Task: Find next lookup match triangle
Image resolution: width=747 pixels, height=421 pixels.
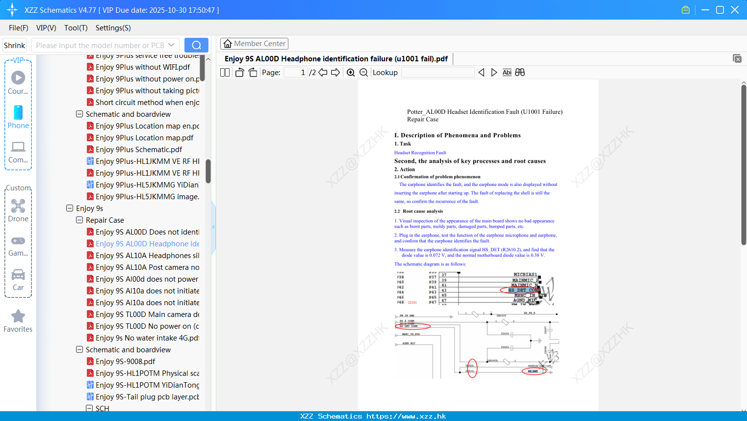Action: pos(494,73)
